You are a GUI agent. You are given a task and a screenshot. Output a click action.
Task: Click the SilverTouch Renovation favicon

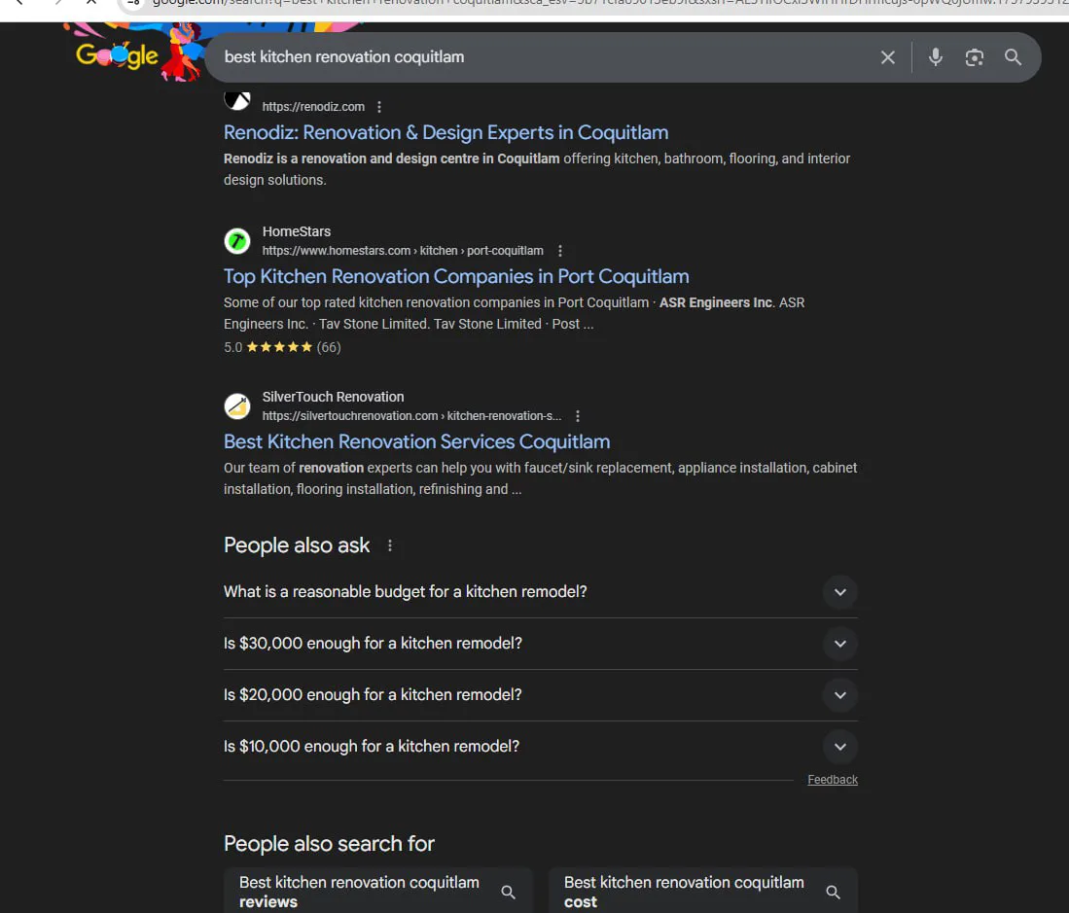[x=237, y=406]
